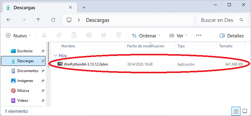Click the 641.686 KB size cell
This screenshot has width=251, height=116.
234,64
